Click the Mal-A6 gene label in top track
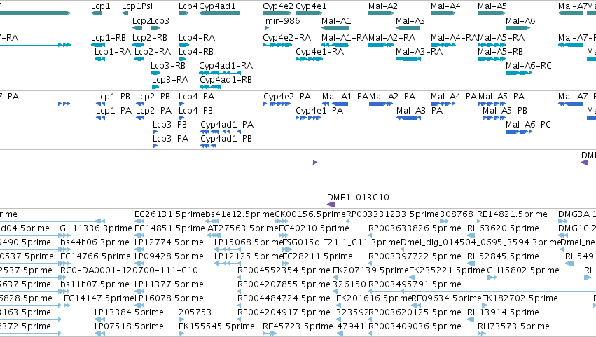596x337 pixels. [x=520, y=20]
